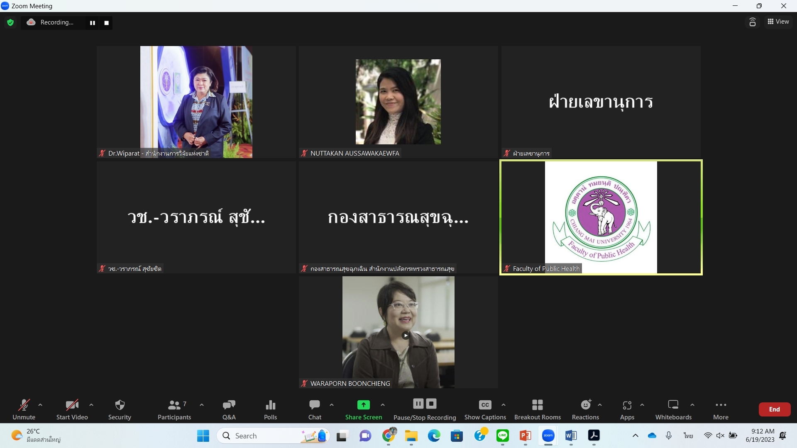797x448 pixels.
Task: Open Task View from taskbar
Action: [342, 436]
